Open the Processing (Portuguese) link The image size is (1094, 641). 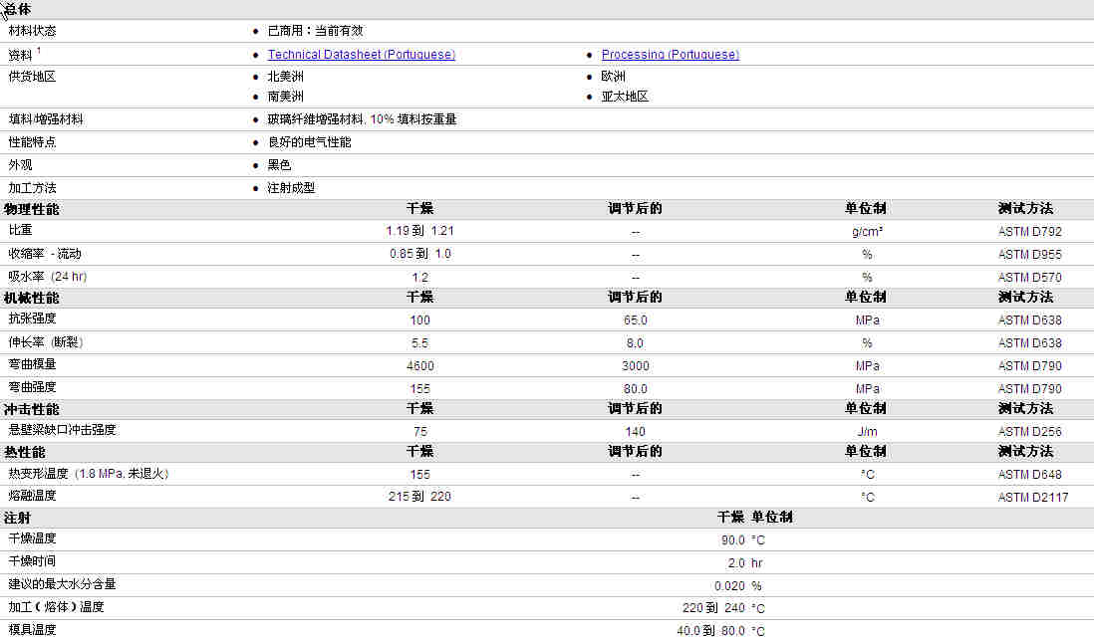671,55
